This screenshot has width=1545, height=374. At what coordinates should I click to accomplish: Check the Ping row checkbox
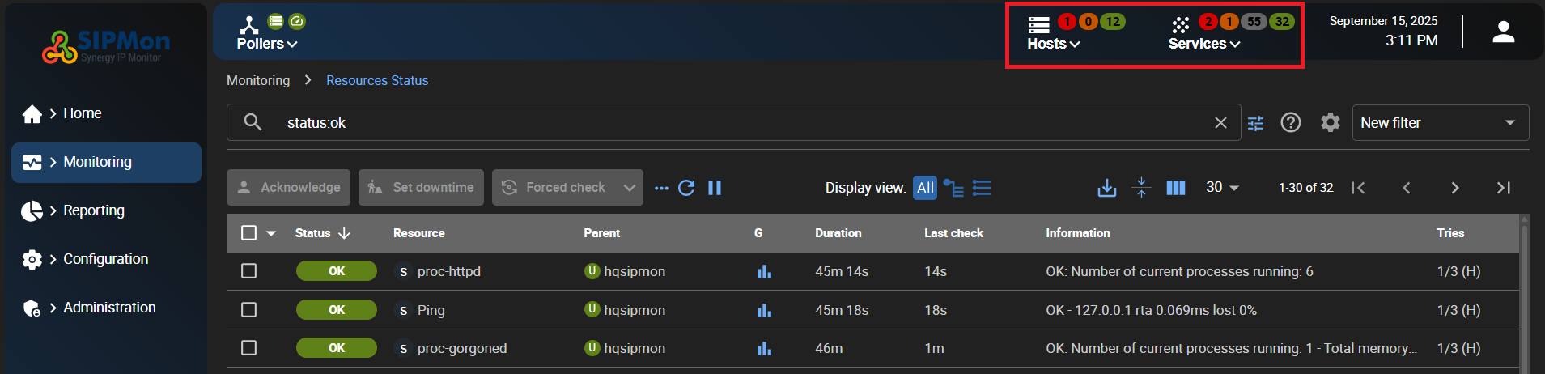(249, 310)
